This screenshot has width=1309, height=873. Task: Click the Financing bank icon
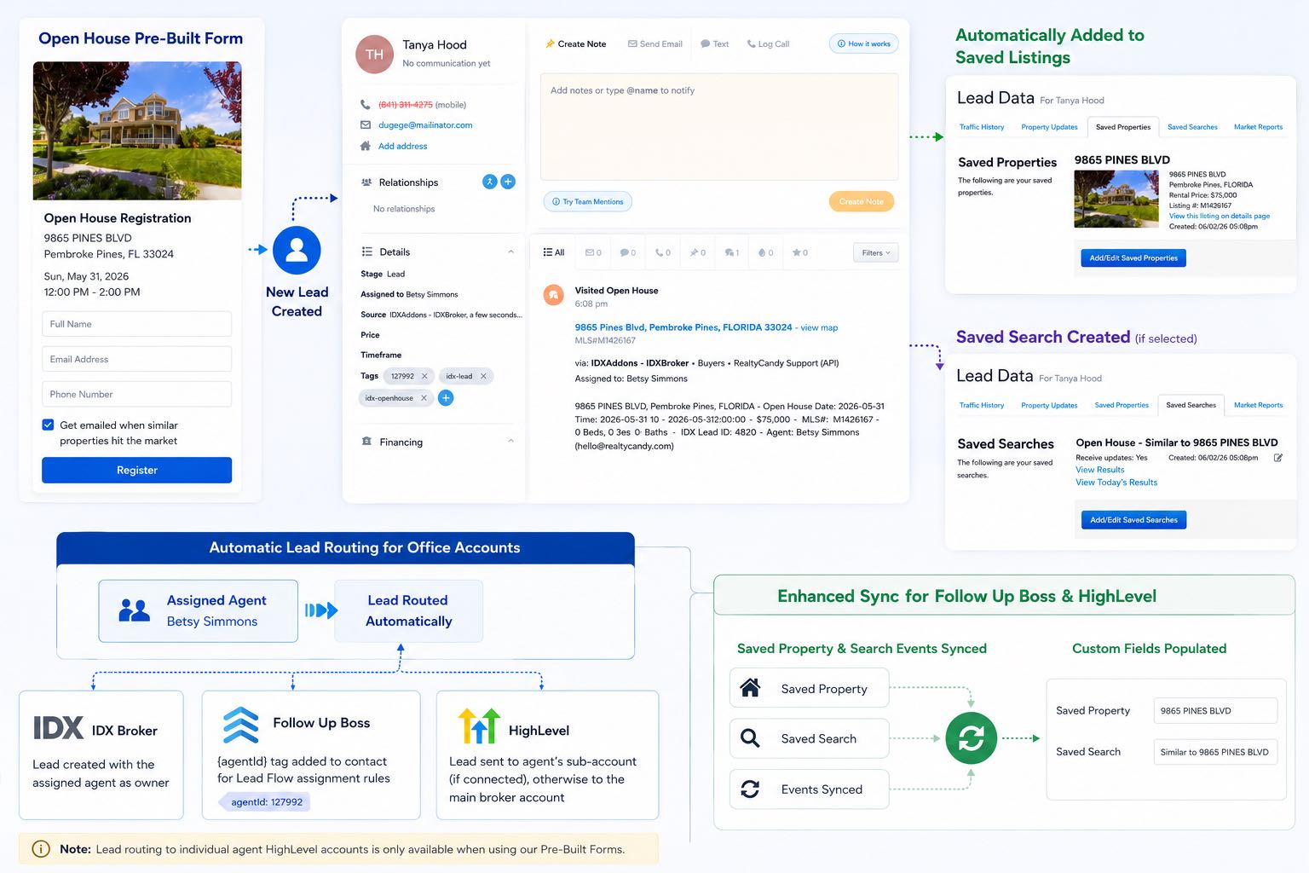tap(367, 442)
